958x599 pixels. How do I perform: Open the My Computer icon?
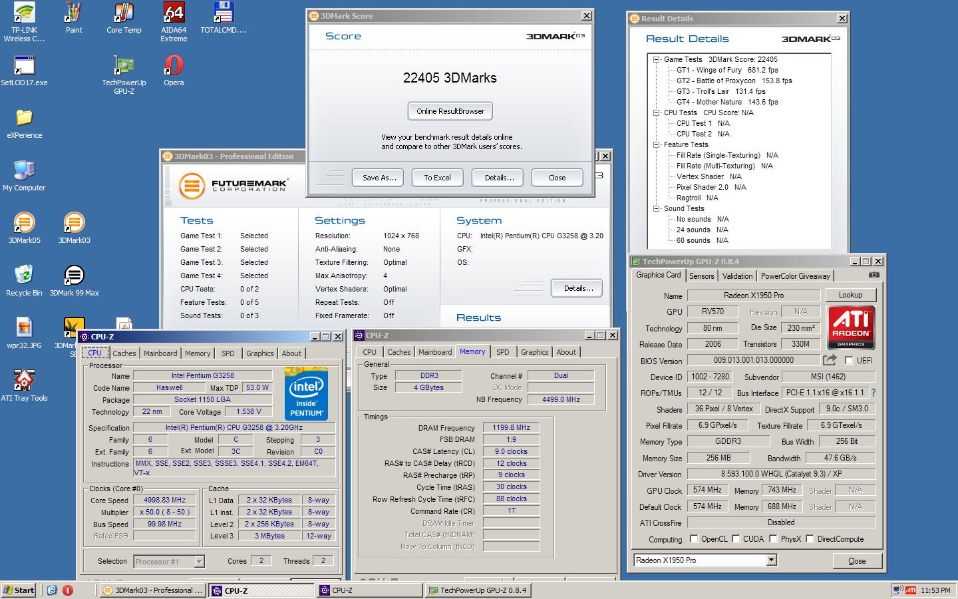pos(25,176)
